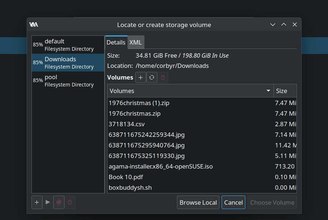This screenshot has height=220, width=328.
Task: Refresh the volume list
Action: (152, 77)
